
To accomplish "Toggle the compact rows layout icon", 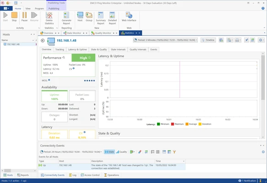I will 158,152.
